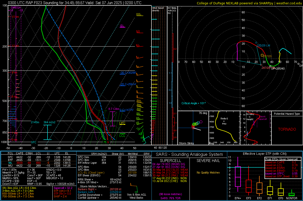The height and width of the screenshot is (201, 303).
Task: Click the 0 C=14770' freezing level label
Action: tap(127, 110)
